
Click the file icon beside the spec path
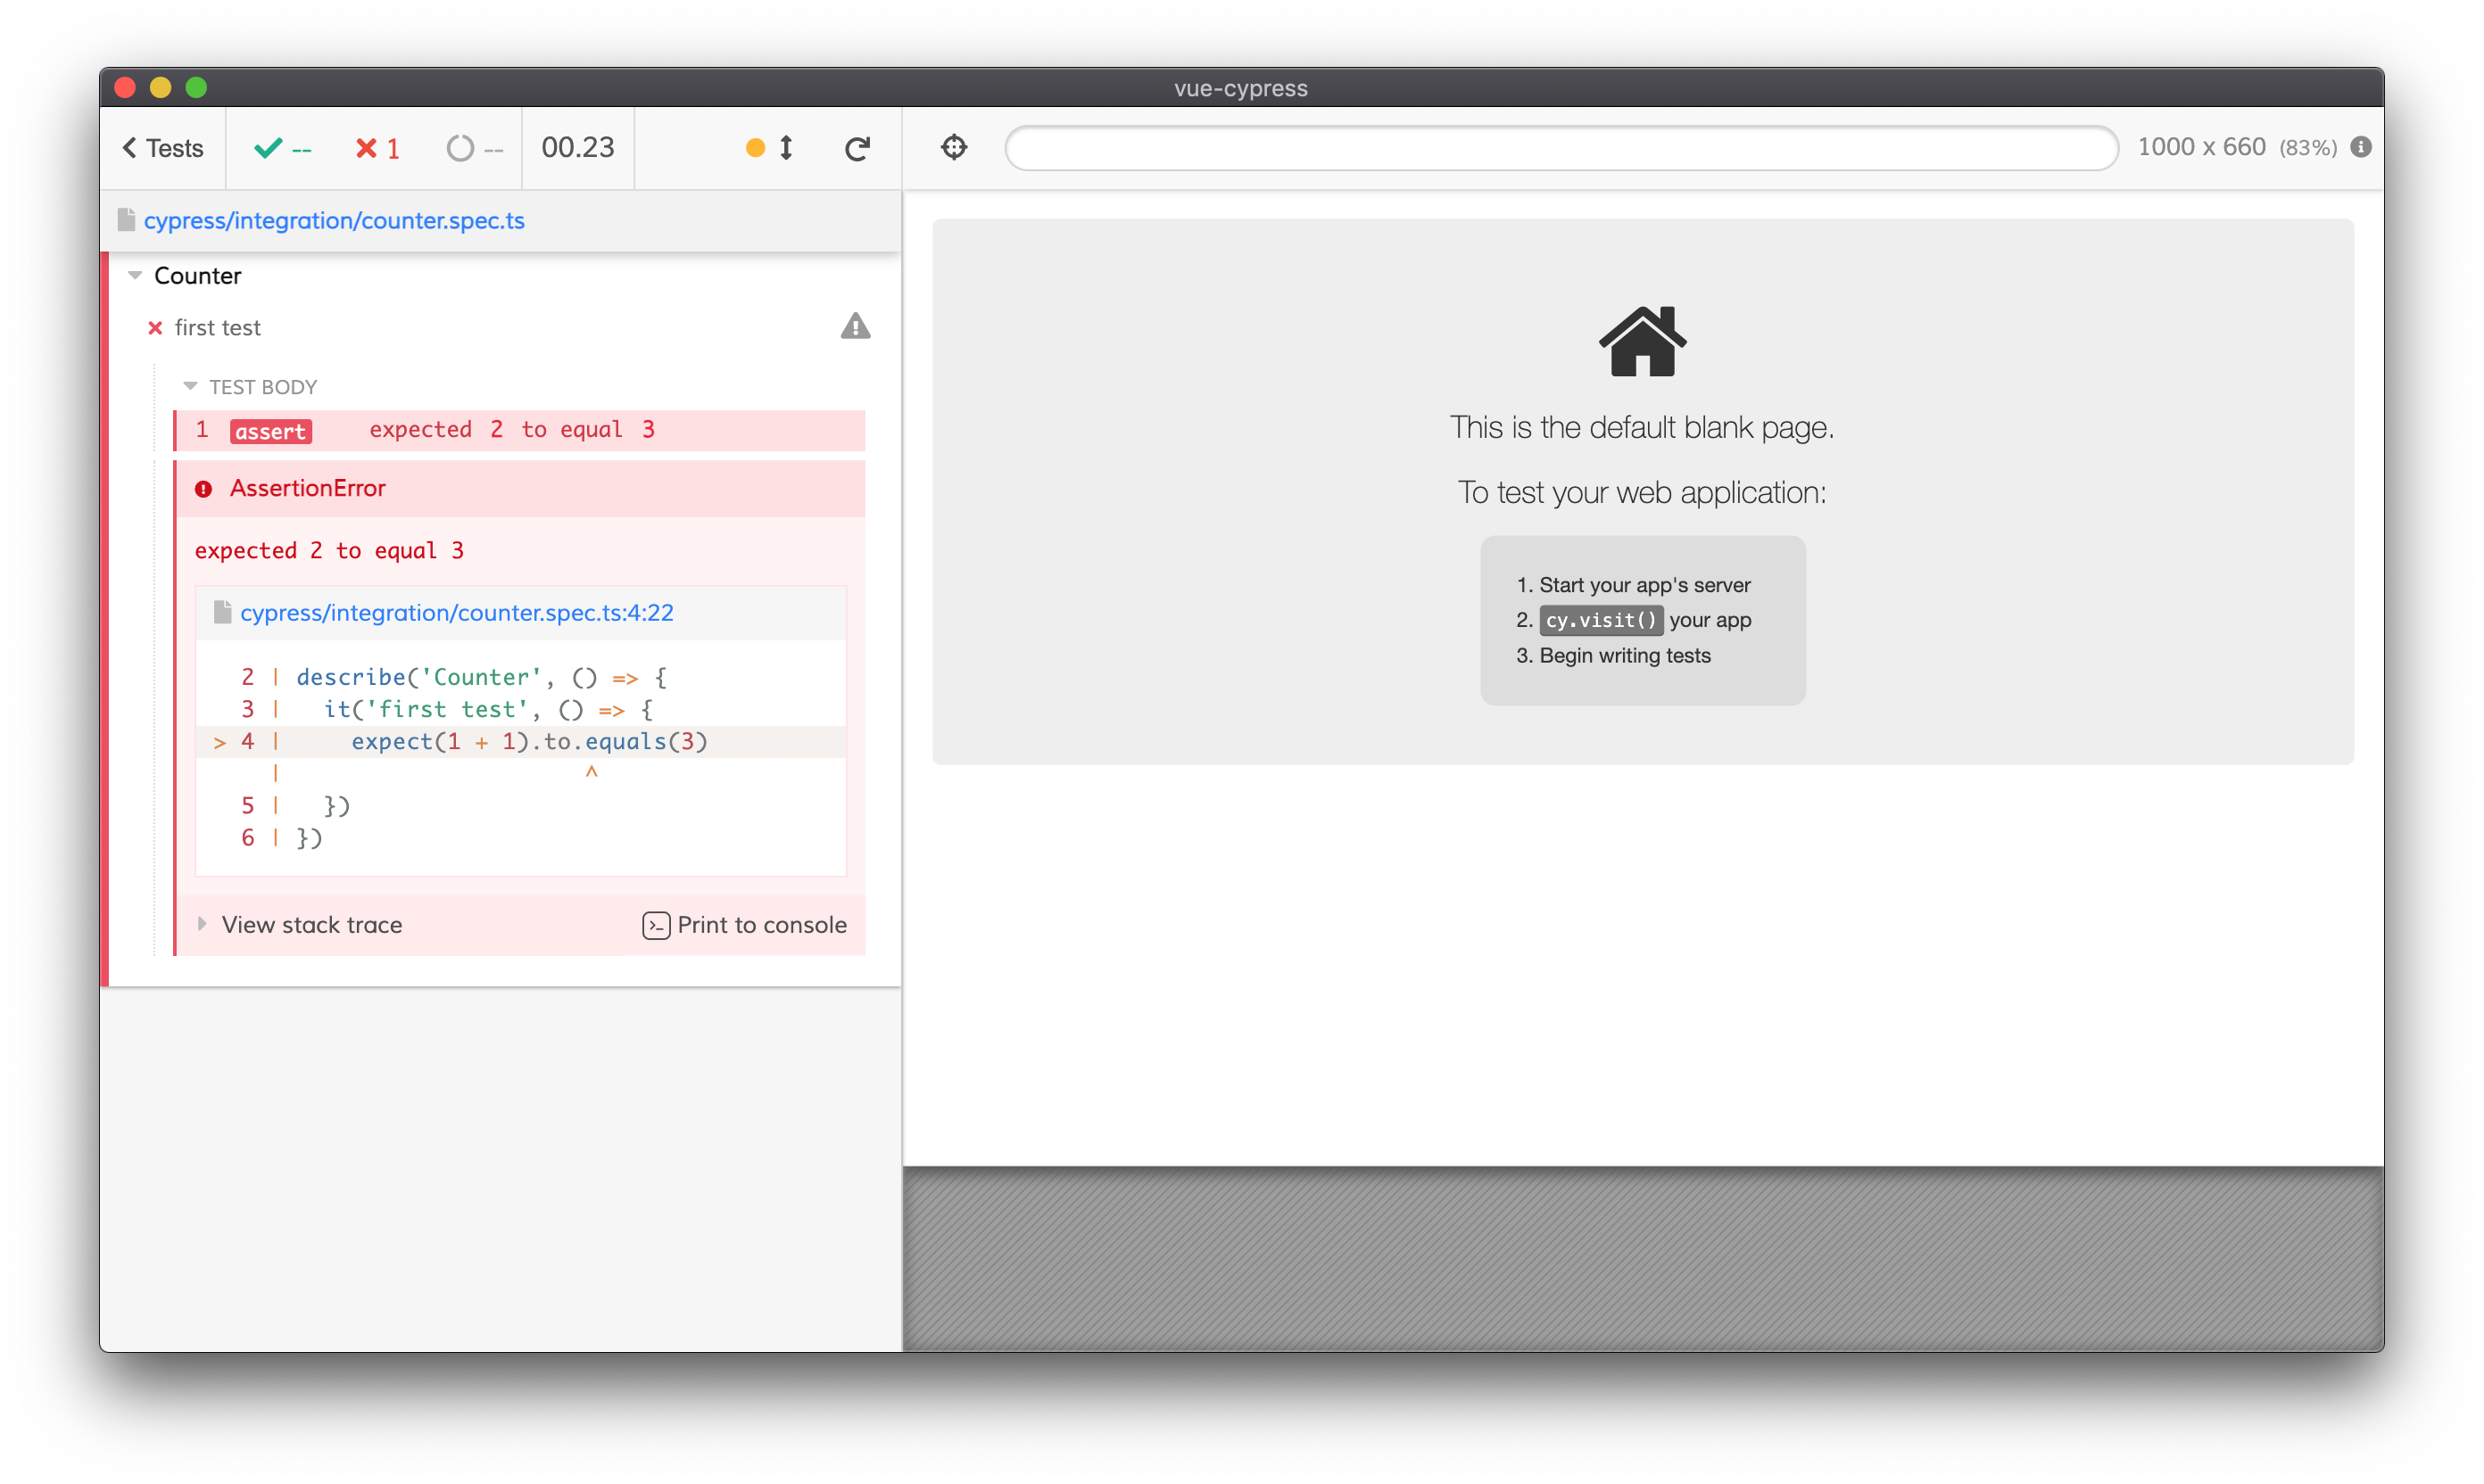(126, 220)
